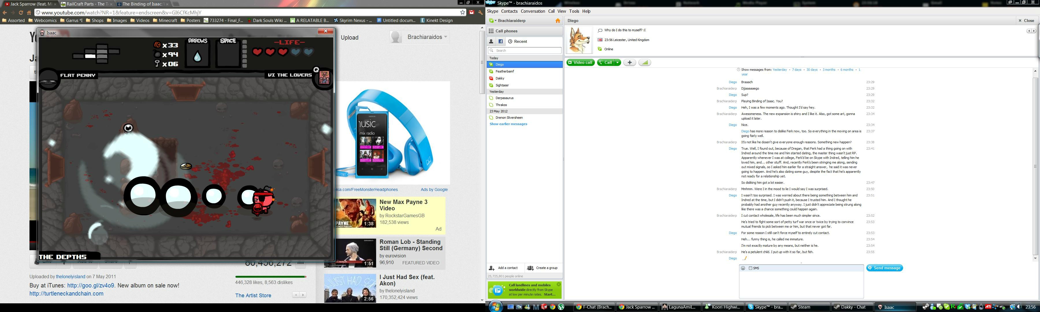
Task: Click the ATI tray icon
Action: [988, 307]
